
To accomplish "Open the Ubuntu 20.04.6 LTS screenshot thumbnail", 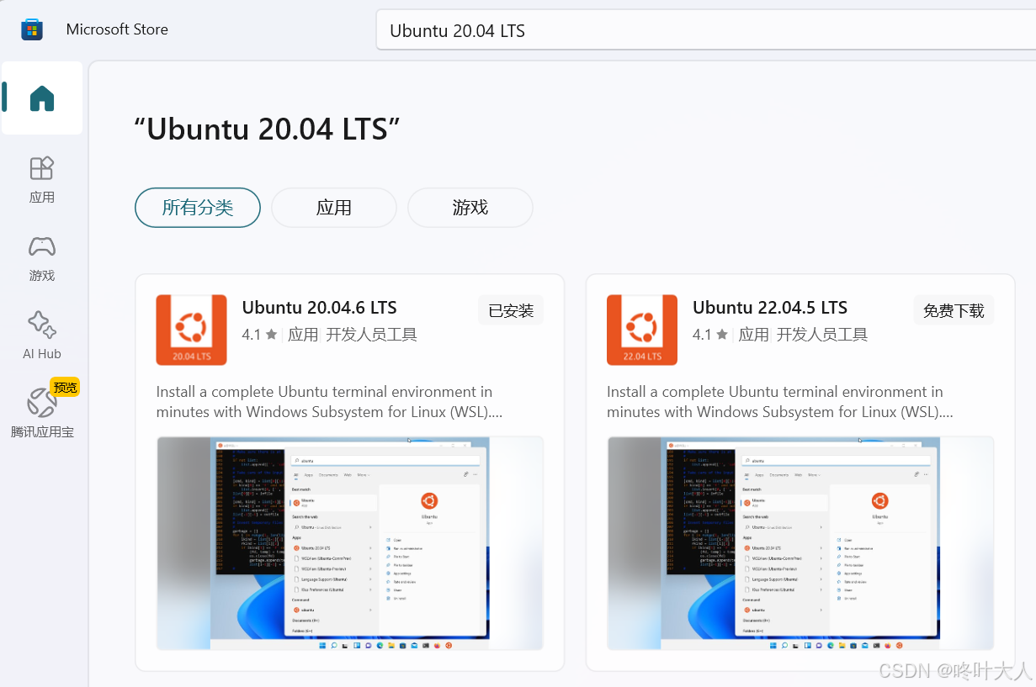I will (350, 543).
